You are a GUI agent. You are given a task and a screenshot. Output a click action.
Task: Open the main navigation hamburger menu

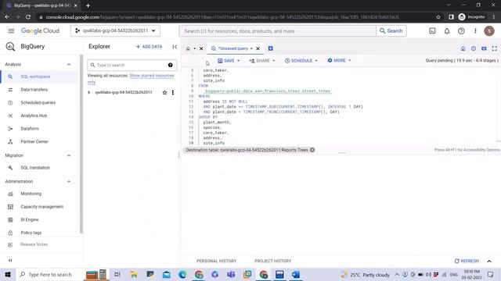pos(11,31)
